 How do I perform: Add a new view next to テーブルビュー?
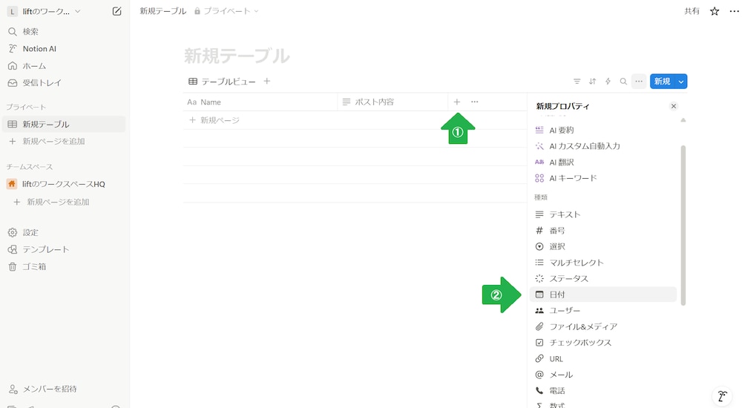[267, 82]
